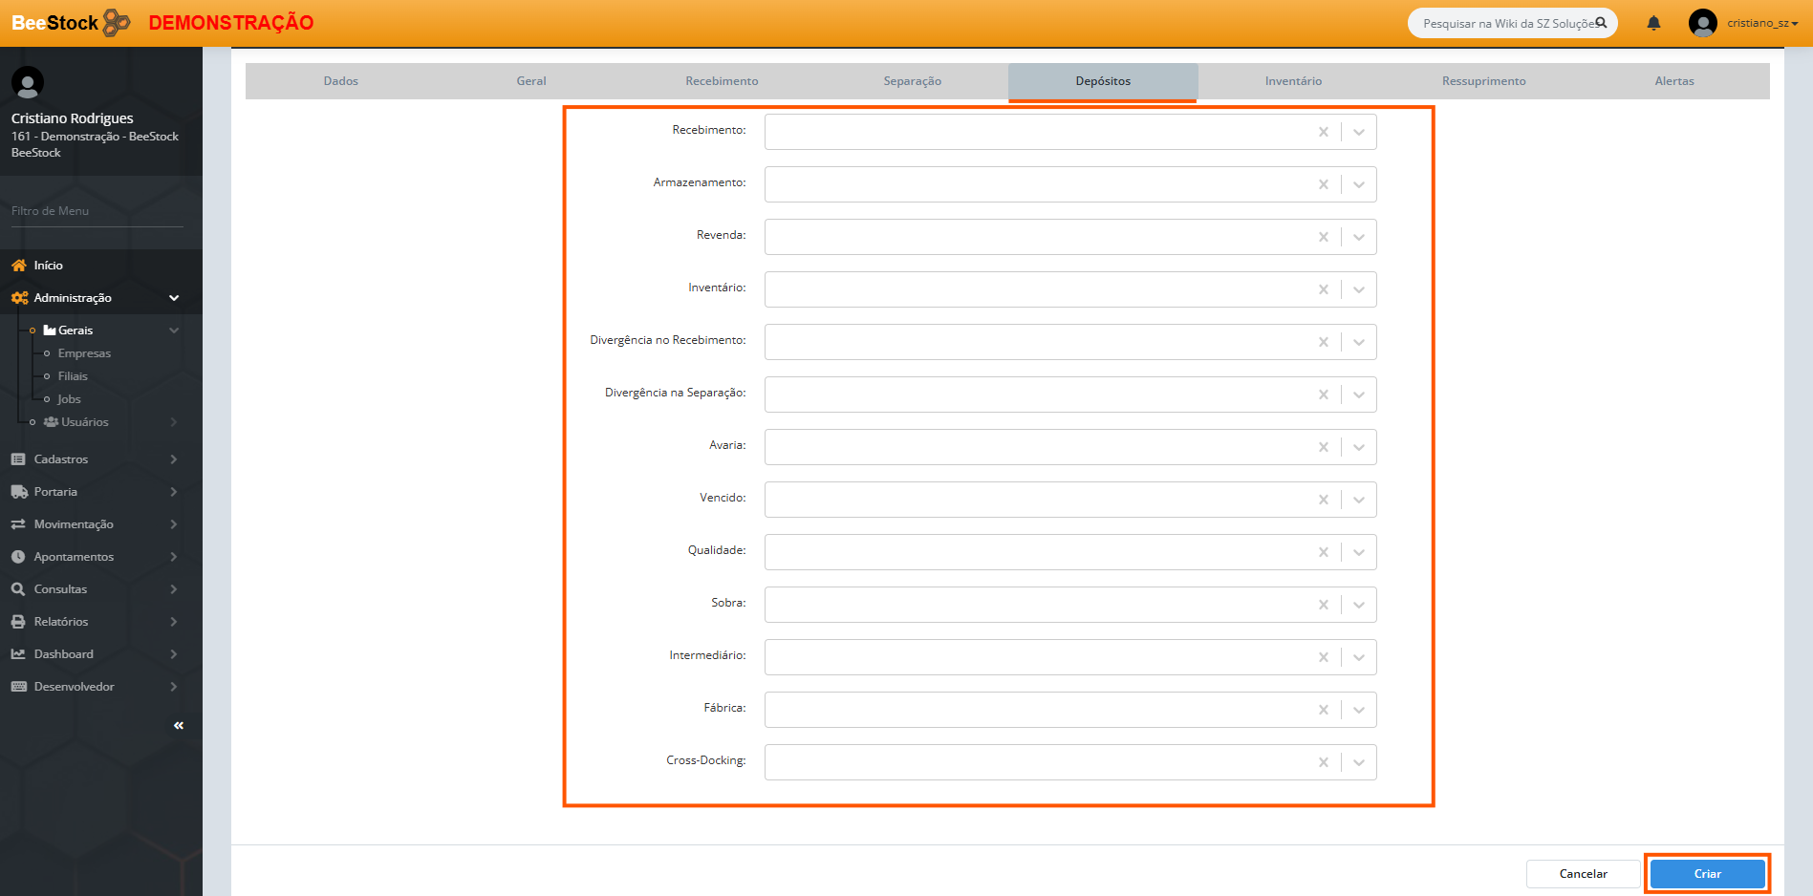Select Filiais in the sidebar tree
The height and width of the screenshot is (896, 1813).
click(x=73, y=376)
